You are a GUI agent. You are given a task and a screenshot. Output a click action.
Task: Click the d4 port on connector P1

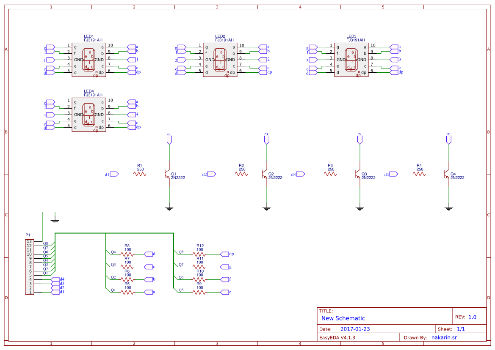55,279
